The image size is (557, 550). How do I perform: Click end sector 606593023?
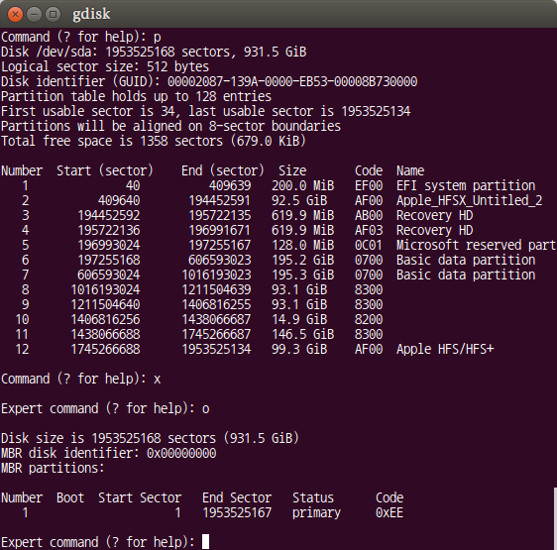click(220, 260)
